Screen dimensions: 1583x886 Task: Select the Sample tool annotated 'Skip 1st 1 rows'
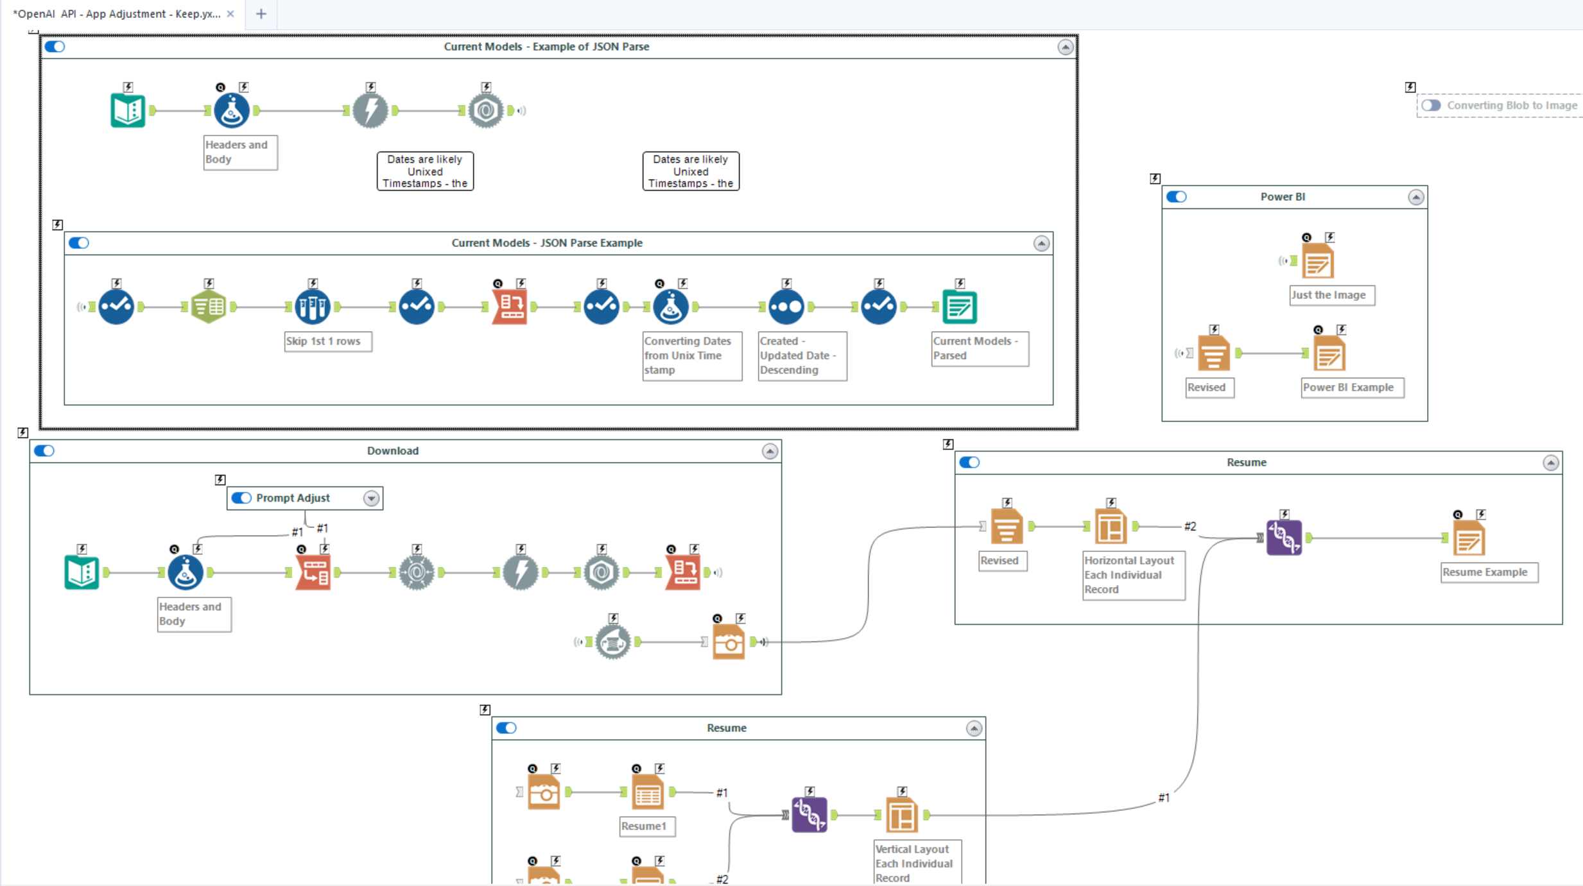point(312,306)
